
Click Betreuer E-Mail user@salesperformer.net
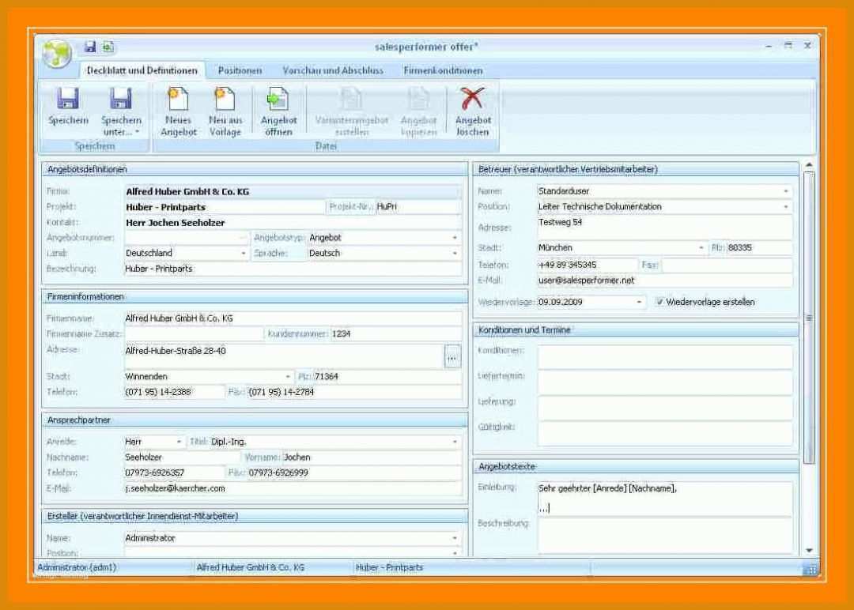[665, 281]
